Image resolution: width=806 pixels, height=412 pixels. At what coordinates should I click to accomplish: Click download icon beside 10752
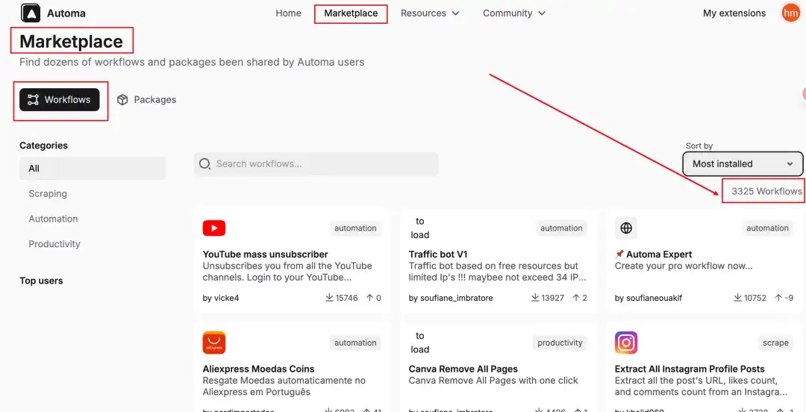click(737, 298)
